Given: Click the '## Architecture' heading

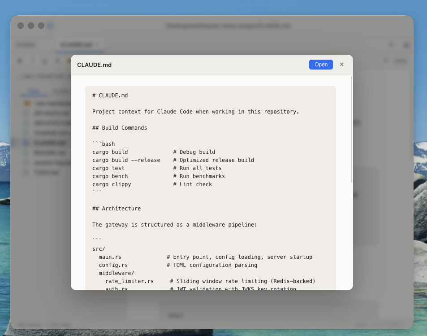Looking at the screenshot, I should tap(116, 208).
